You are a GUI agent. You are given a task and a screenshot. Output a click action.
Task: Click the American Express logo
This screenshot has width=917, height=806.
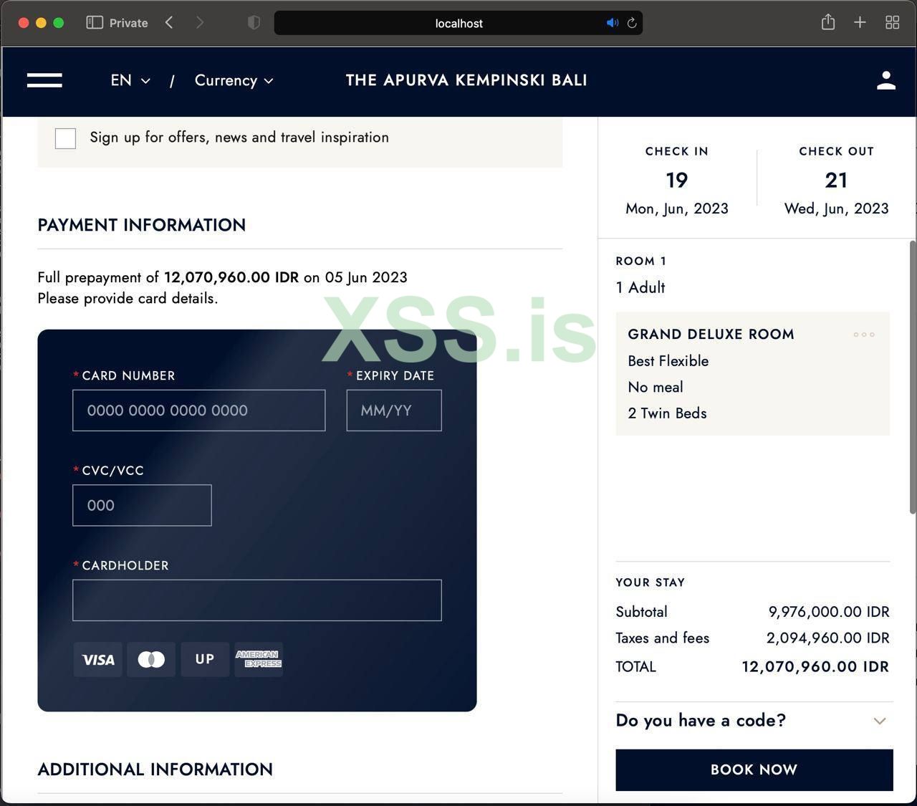point(259,660)
